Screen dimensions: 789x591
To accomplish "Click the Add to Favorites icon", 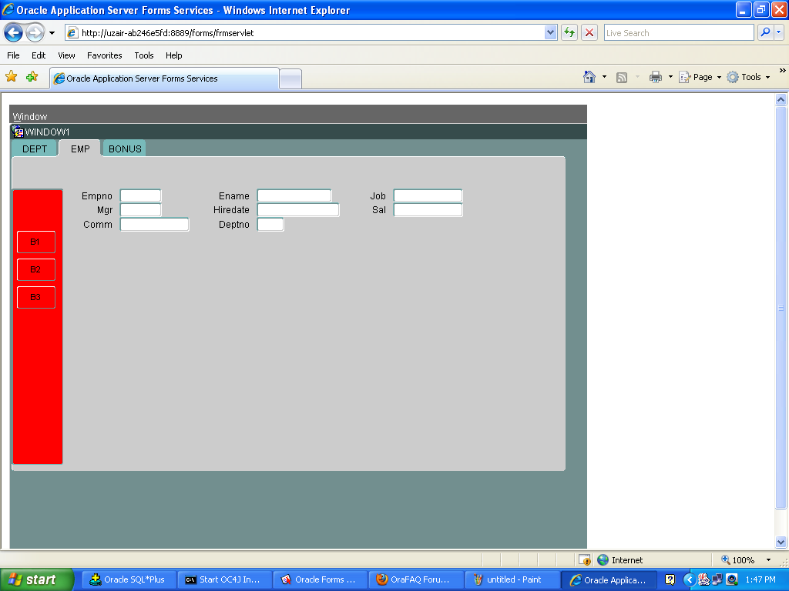I will pyautogui.click(x=32, y=77).
